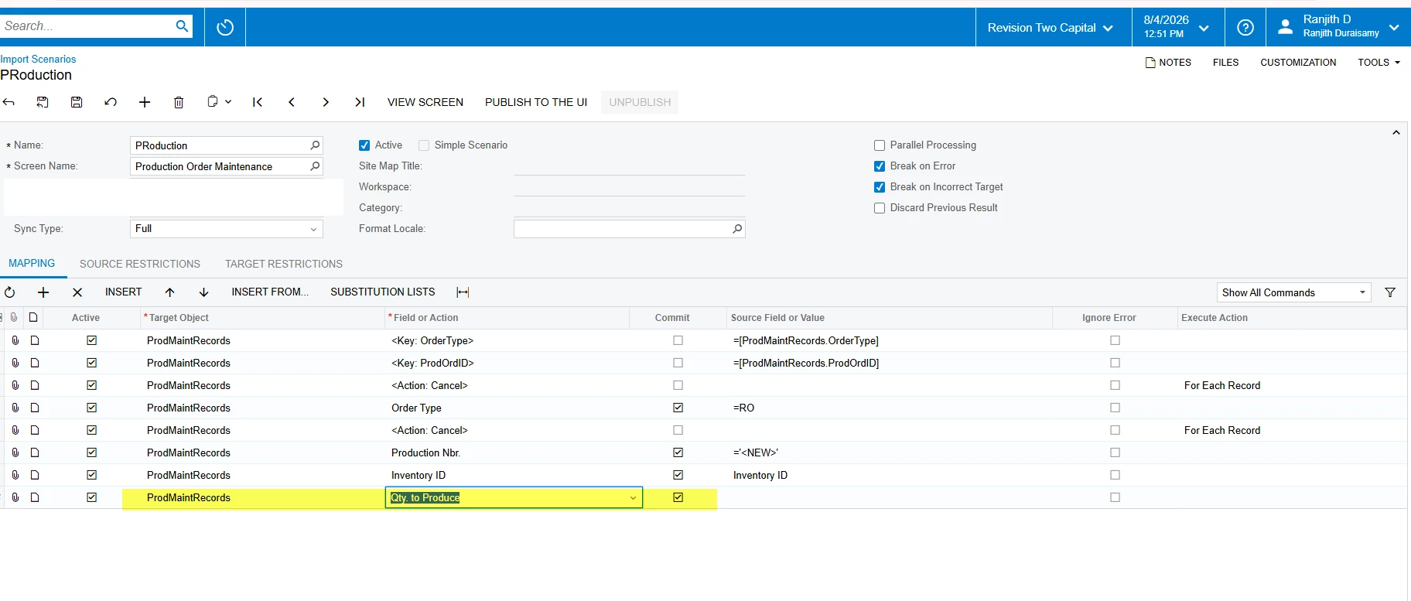
Task: Enable Discard Previous Result
Action: [x=880, y=208]
